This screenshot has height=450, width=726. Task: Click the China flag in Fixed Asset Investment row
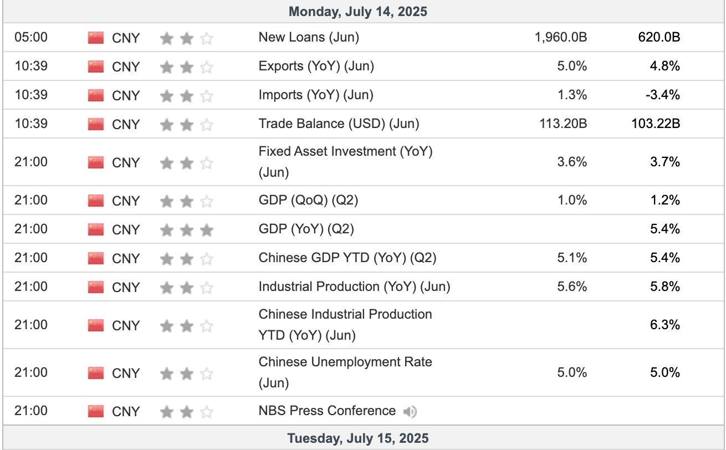pos(96,162)
